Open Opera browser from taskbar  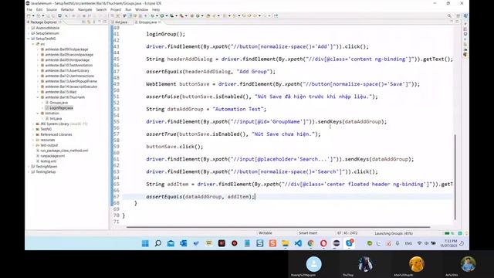[x=323, y=243]
